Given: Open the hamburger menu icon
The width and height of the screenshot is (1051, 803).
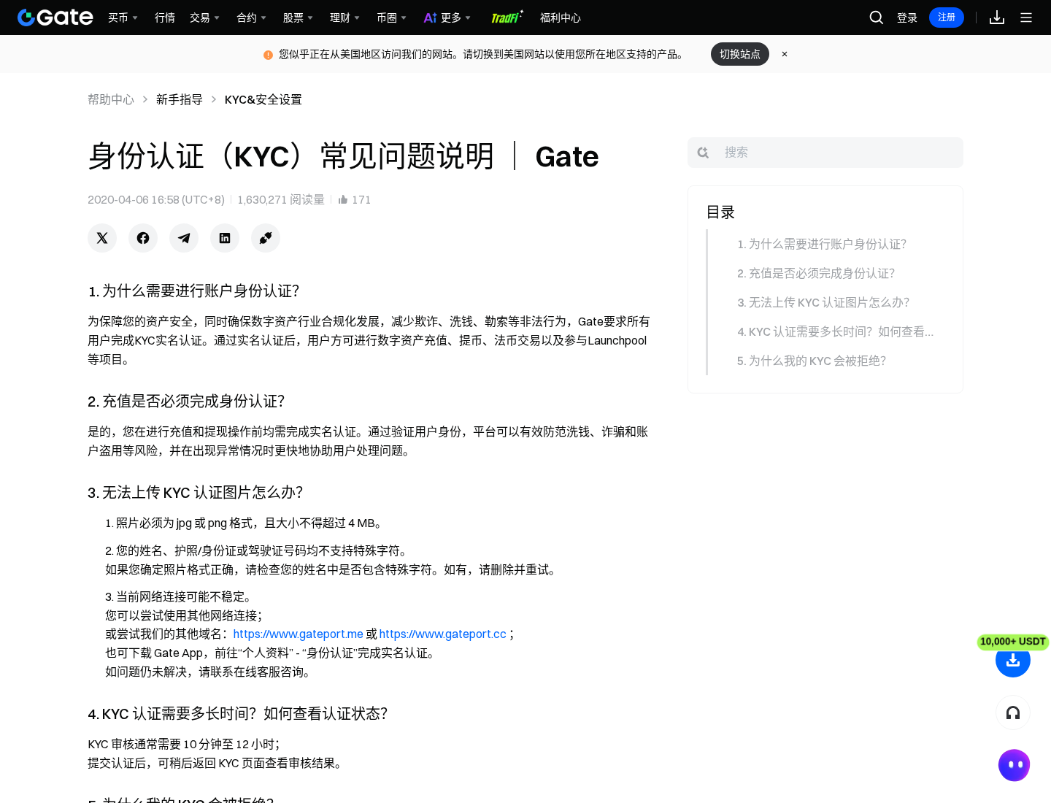Looking at the screenshot, I should click(x=1026, y=18).
